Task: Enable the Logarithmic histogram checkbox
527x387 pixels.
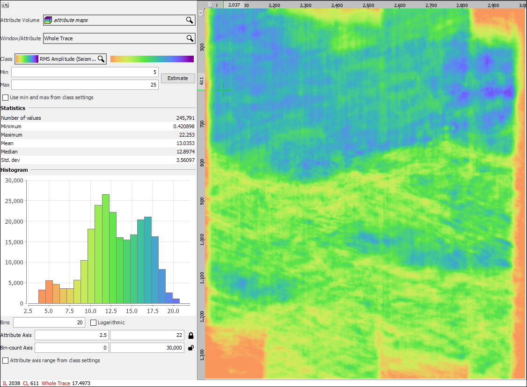Action: click(x=94, y=322)
